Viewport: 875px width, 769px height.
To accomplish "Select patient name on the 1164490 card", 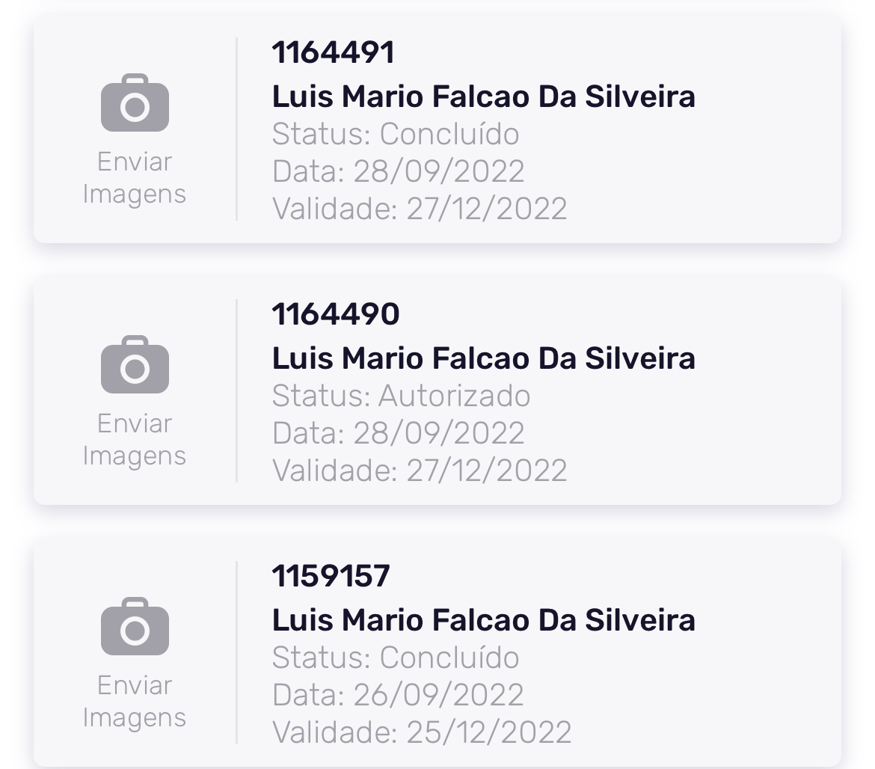I will coord(483,358).
